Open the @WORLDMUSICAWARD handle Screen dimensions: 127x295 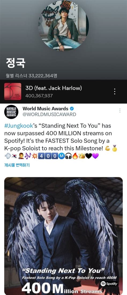click(x=49, y=114)
